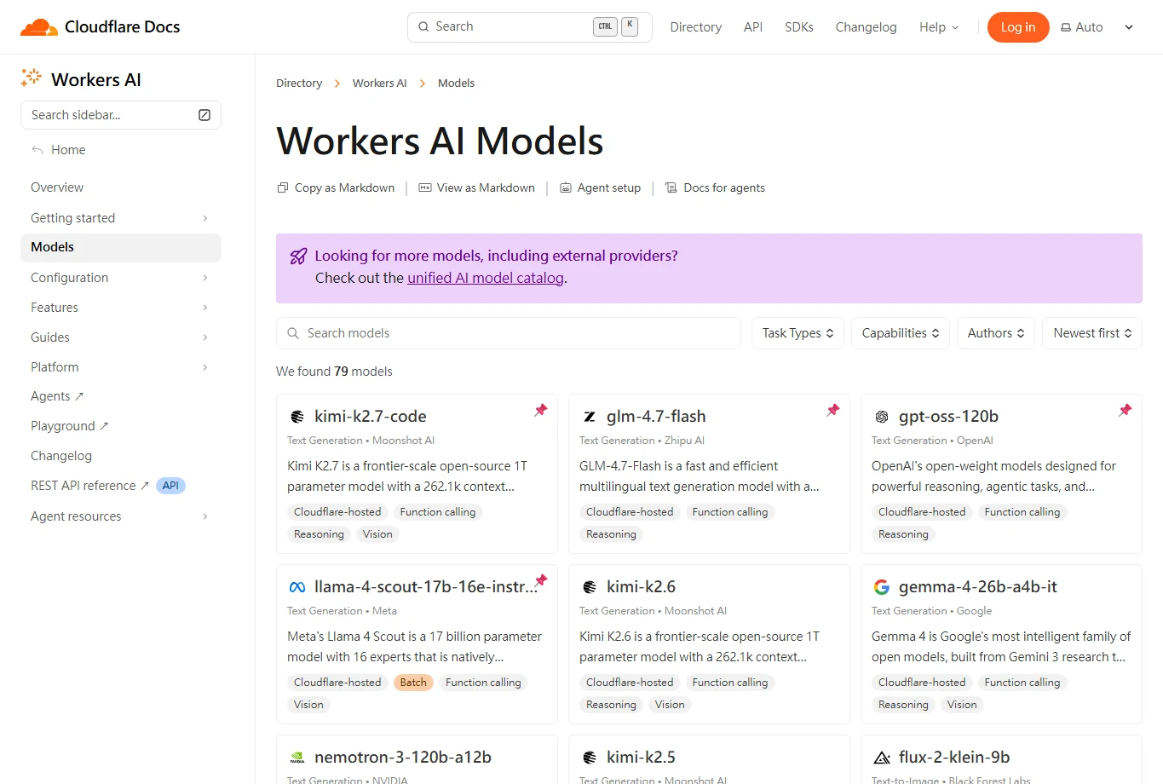
Task: Click the Moonshot logo on kimi-k2.7-code
Action: pyautogui.click(x=297, y=417)
